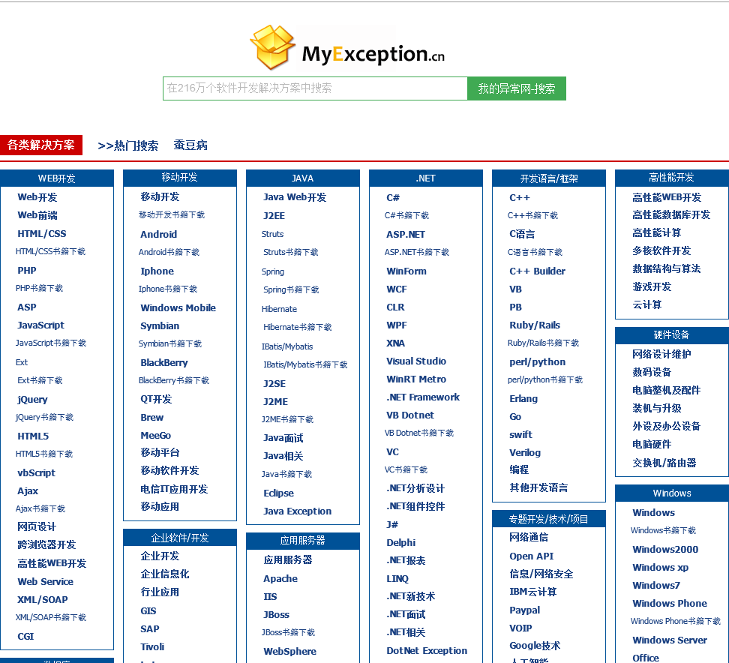Open the 移动开发 category header
Viewport: 729px width, 663px height.
click(x=179, y=178)
